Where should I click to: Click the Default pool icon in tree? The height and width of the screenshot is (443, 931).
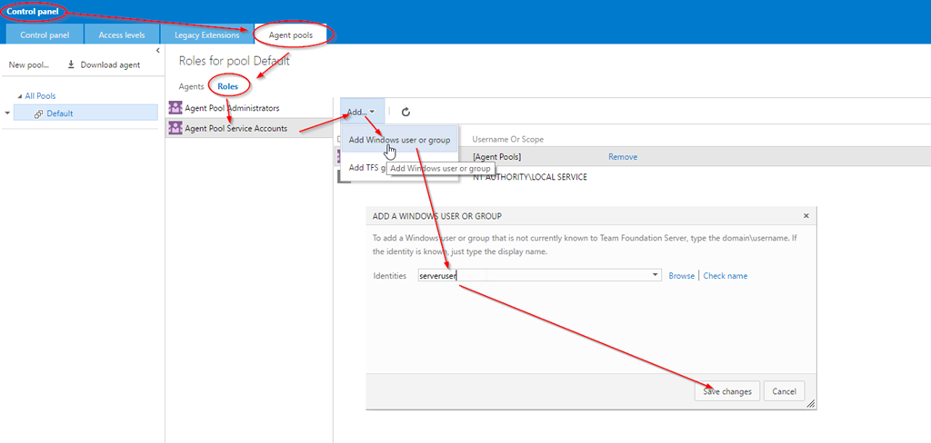(x=39, y=113)
